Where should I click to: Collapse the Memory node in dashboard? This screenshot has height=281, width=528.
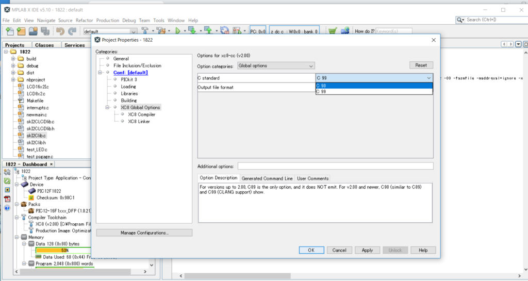tap(16, 237)
